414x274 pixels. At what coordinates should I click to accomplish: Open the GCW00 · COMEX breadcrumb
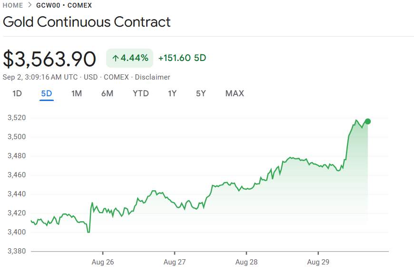(x=64, y=5)
